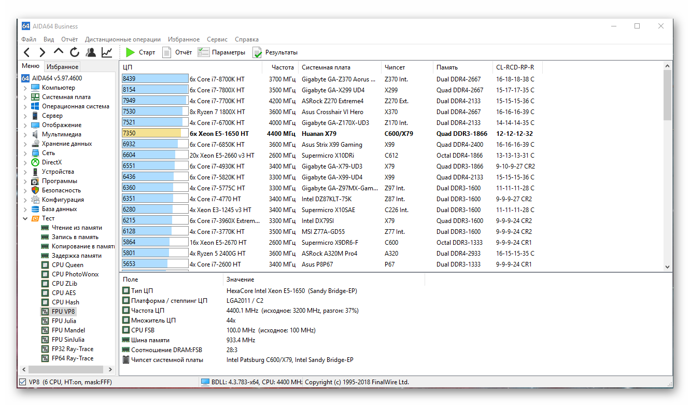Image resolution: width=690 pixels, height=405 pixels.
Task: Select the FPU Julia benchmark icon
Action: pos(45,321)
